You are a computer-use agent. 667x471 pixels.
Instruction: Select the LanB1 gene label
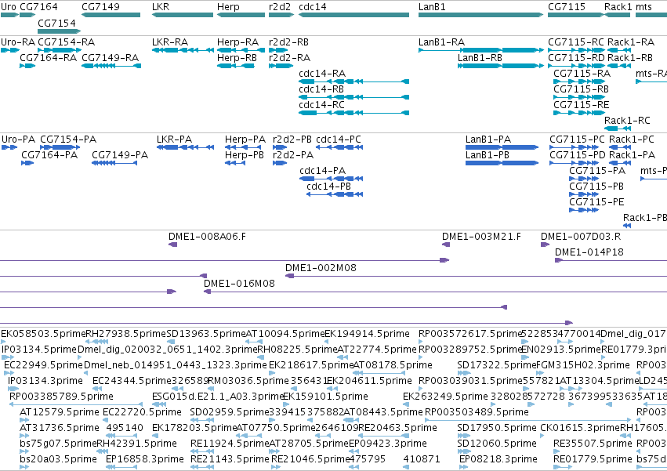pyautogui.click(x=432, y=7)
